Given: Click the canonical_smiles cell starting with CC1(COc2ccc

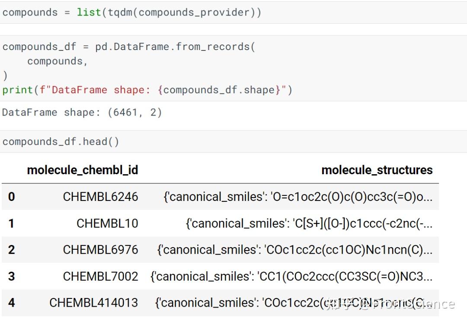Looking at the screenshot, I should [291, 276].
